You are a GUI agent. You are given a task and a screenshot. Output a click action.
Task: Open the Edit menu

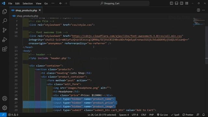(17, 4)
